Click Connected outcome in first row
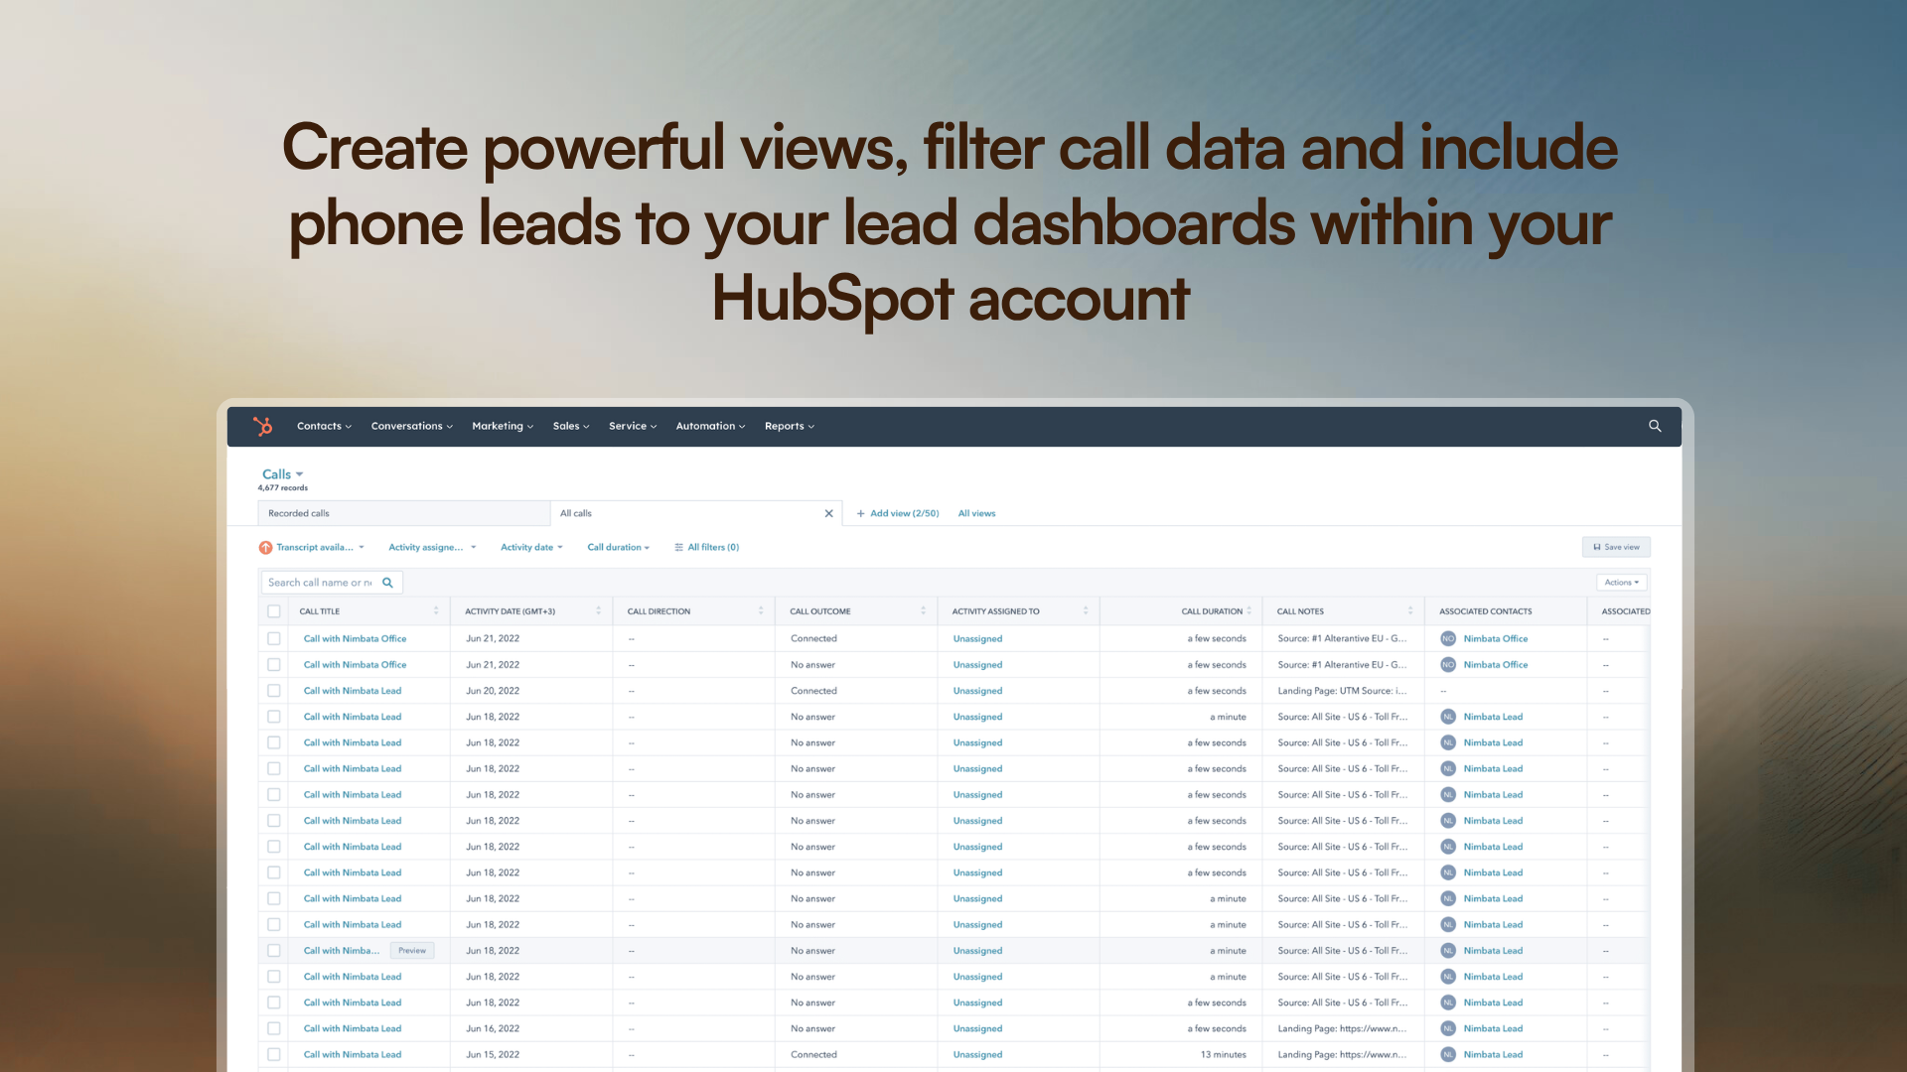This screenshot has height=1072, width=1907. point(813,638)
